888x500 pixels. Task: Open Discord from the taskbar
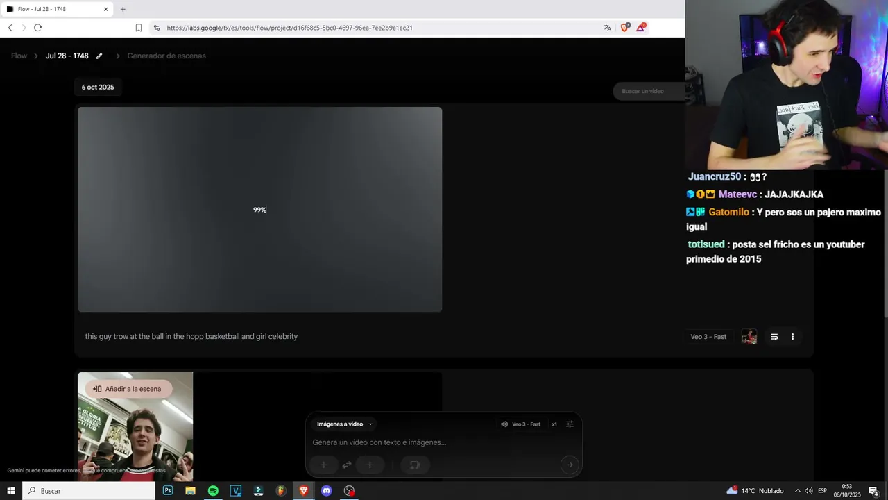click(x=327, y=491)
